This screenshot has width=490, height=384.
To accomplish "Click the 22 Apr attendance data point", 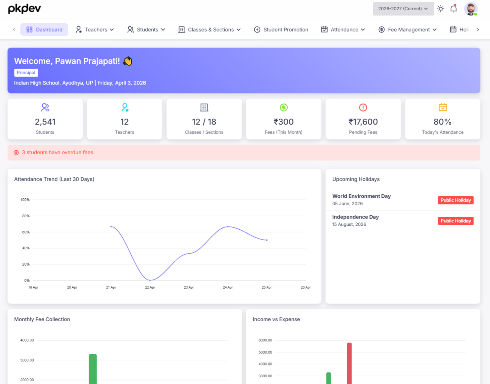I will point(150,280).
